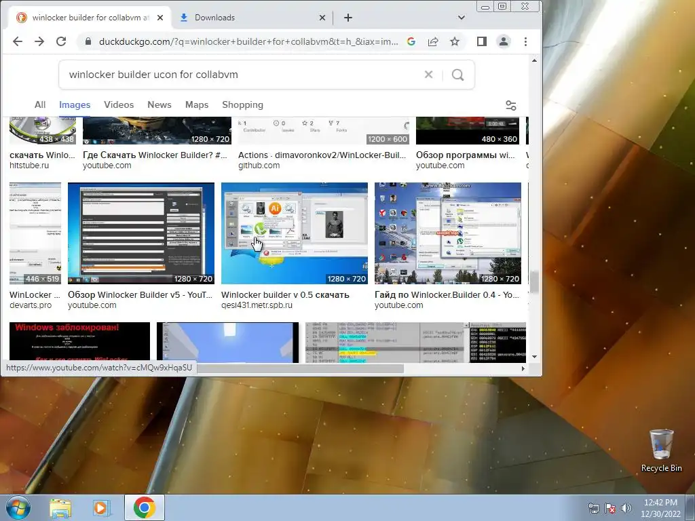Select the winlocker builder for collabvm tab
This screenshot has height=521, width=695.
tap(89, 18)
